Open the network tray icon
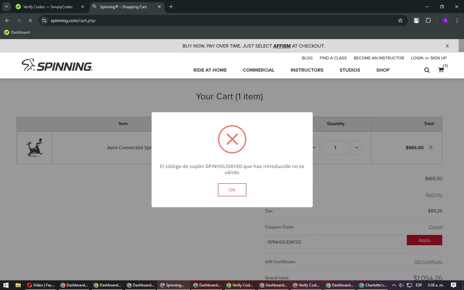The image size is (464, 290). (409, 285)
